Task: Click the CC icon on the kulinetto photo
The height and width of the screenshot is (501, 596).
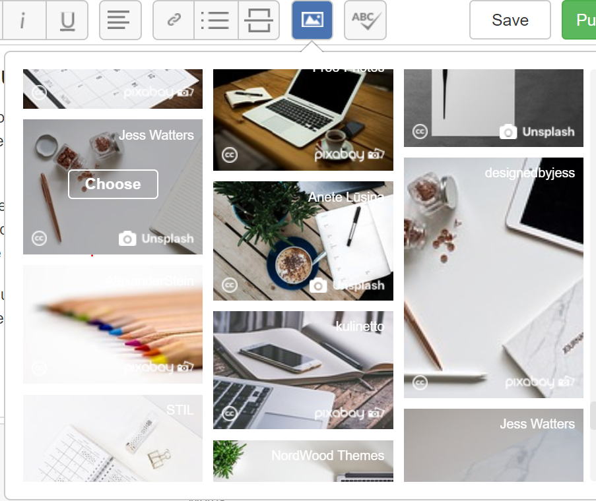Action: 229,413
